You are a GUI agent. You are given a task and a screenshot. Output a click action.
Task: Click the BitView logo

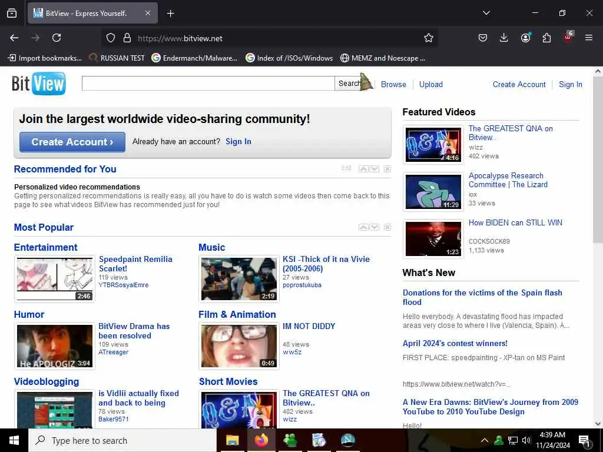click(39, 84)
